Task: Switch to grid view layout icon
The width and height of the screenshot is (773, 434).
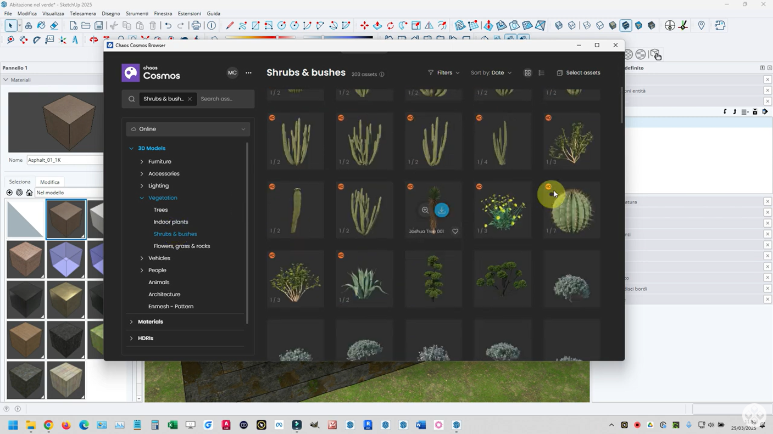Action: pyautogui.click(x=527, y=73)
